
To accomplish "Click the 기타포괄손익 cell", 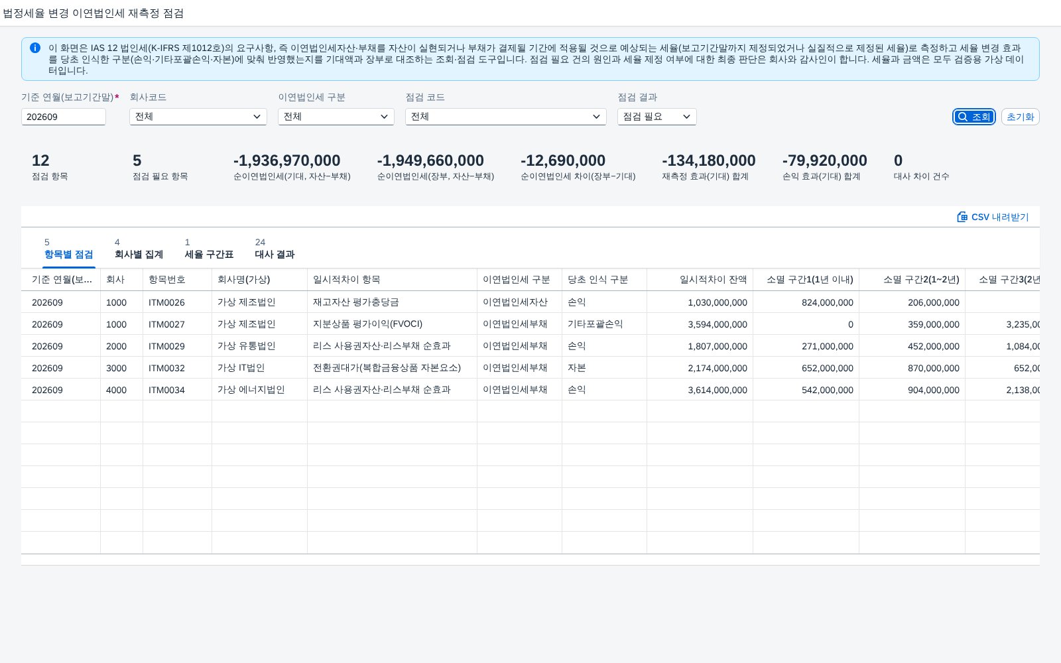I will click(x=604, y=324).
